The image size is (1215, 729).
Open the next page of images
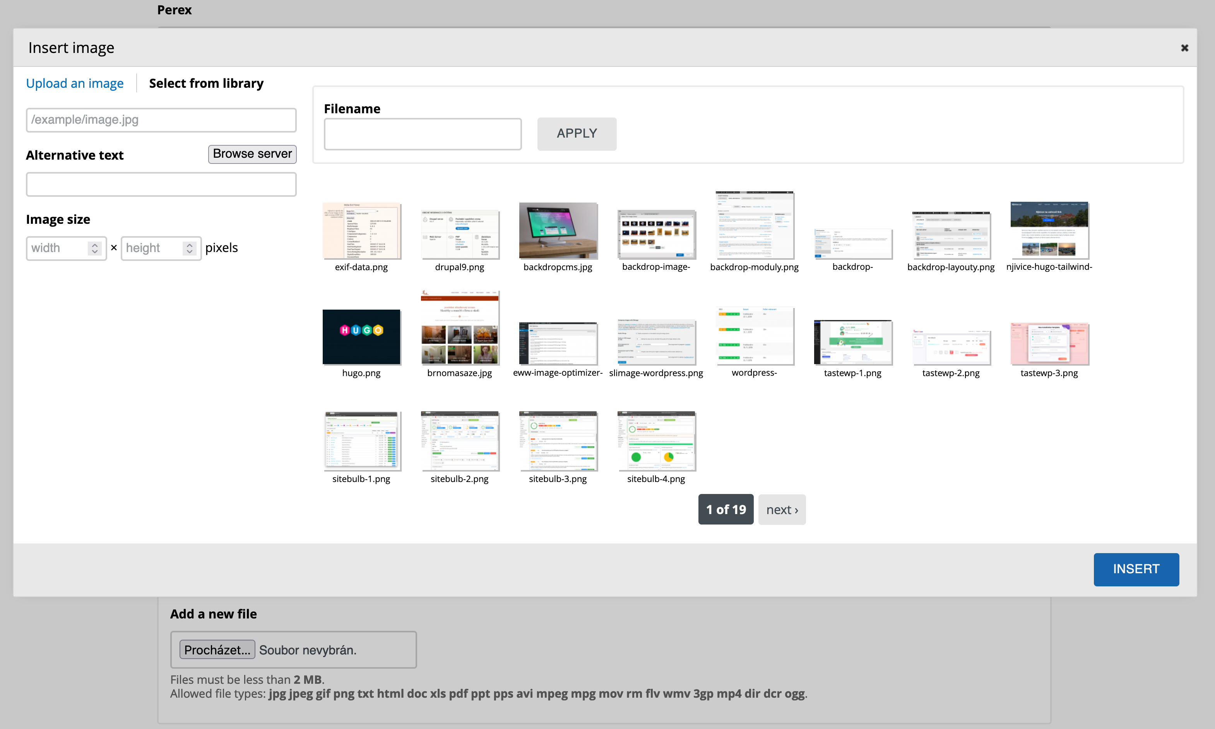pyautogui.click(x=782, y=509)
